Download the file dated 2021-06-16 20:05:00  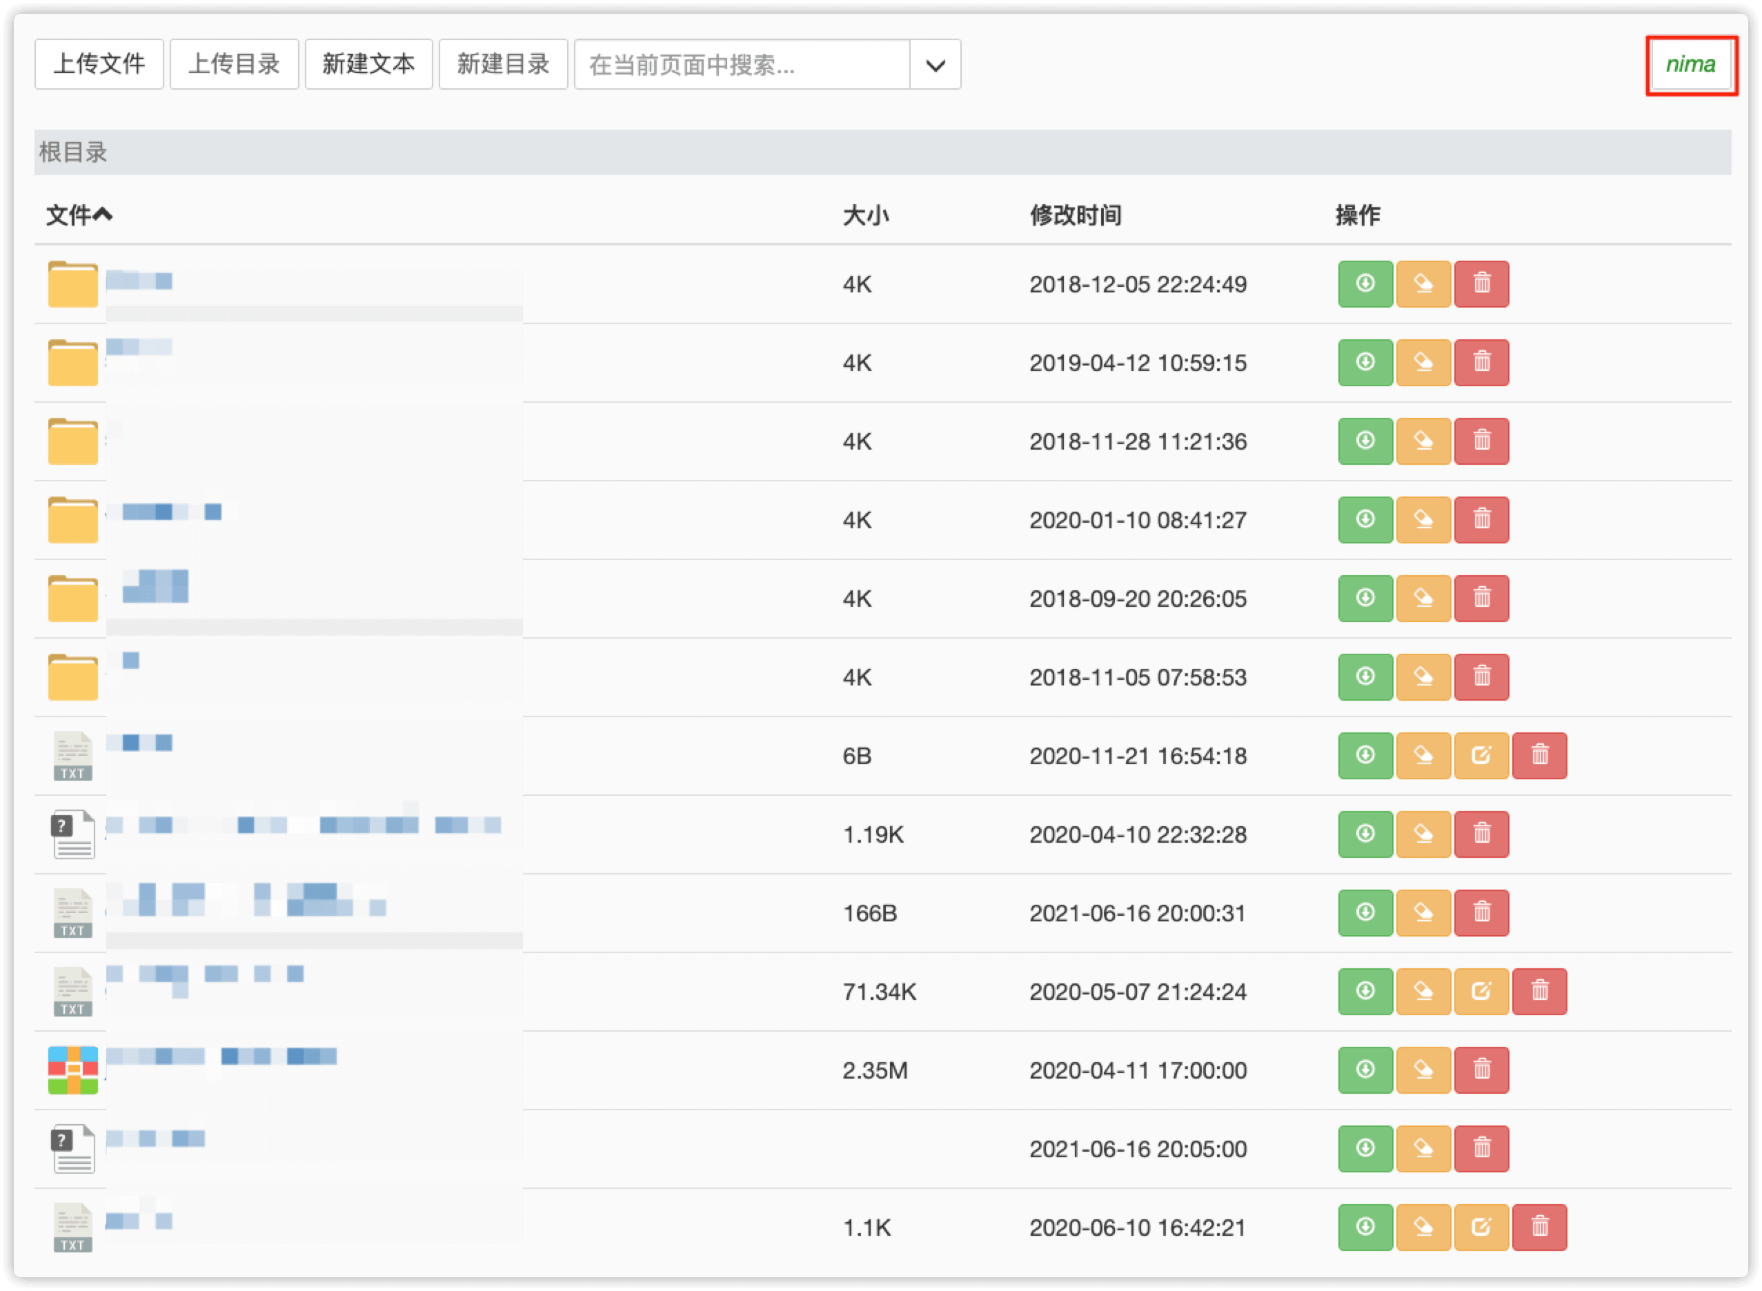[x=1365, y=1149]
